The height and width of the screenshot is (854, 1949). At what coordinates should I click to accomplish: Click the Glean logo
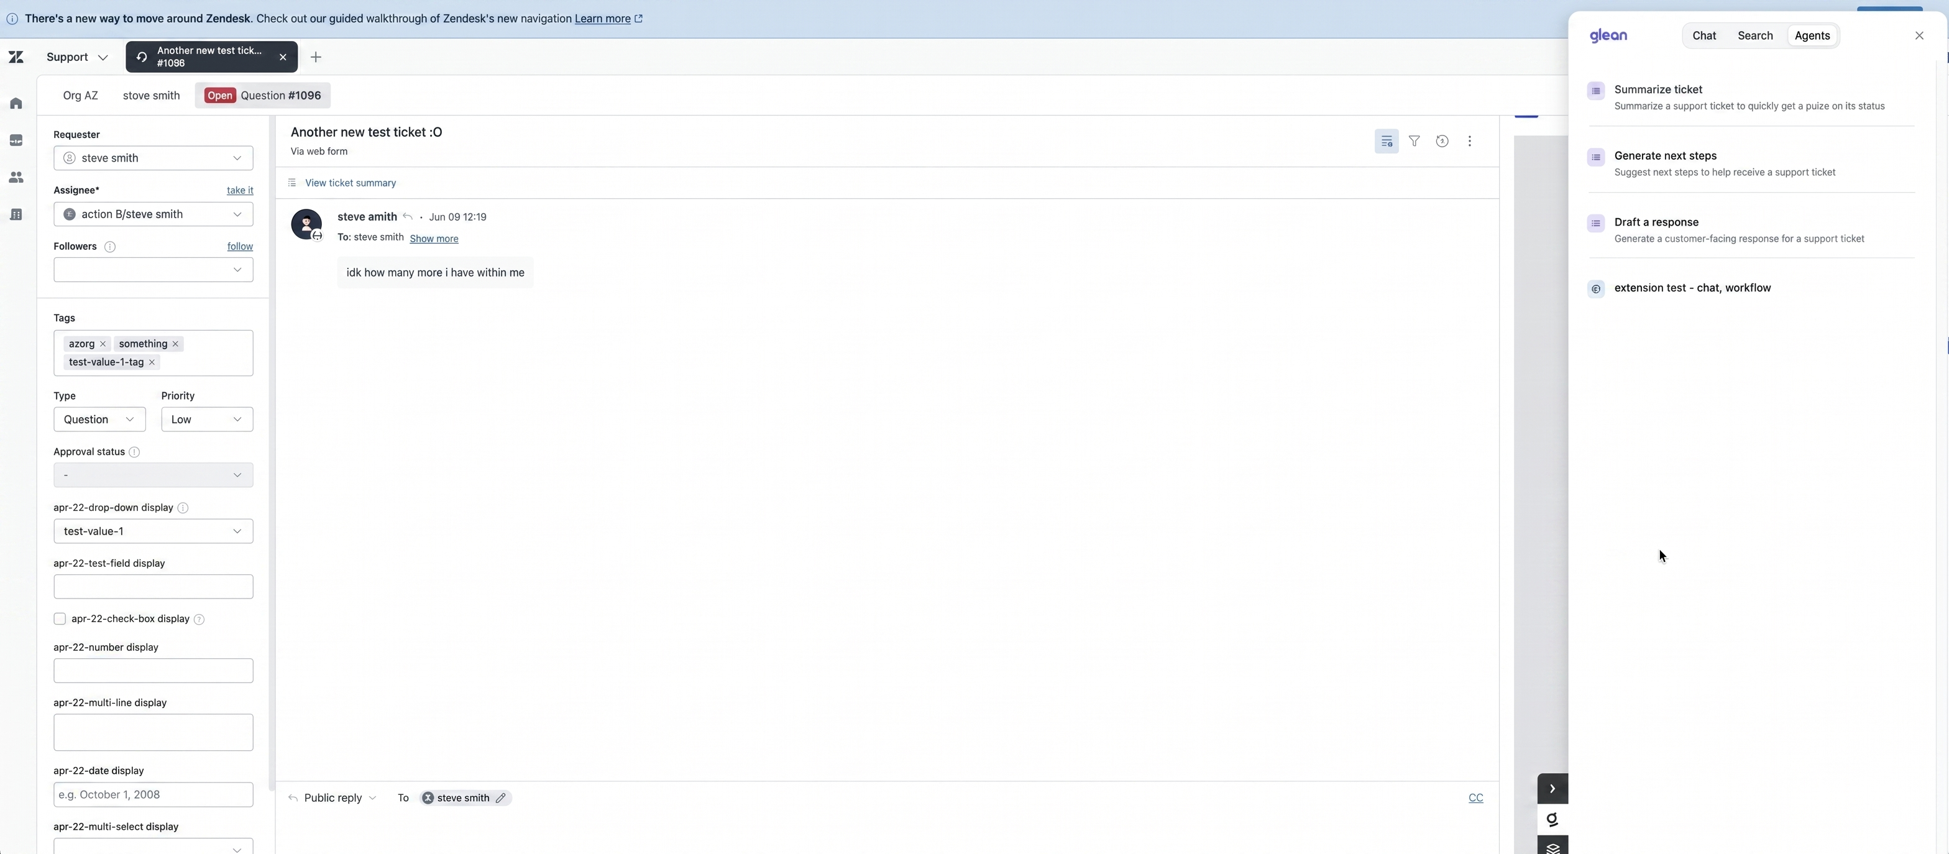click(1608, 35)
